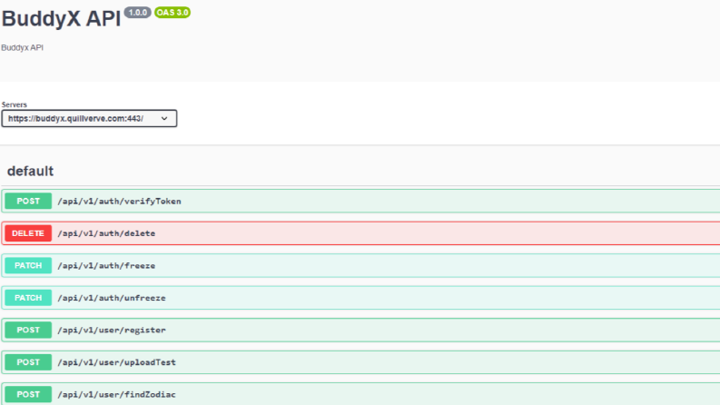Expand POST /api/v1/auth/verifyToken endpoint

360,201
